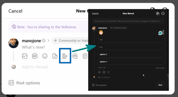Click the No poll option field
The image size is (178, 97).
pos(131,47)
